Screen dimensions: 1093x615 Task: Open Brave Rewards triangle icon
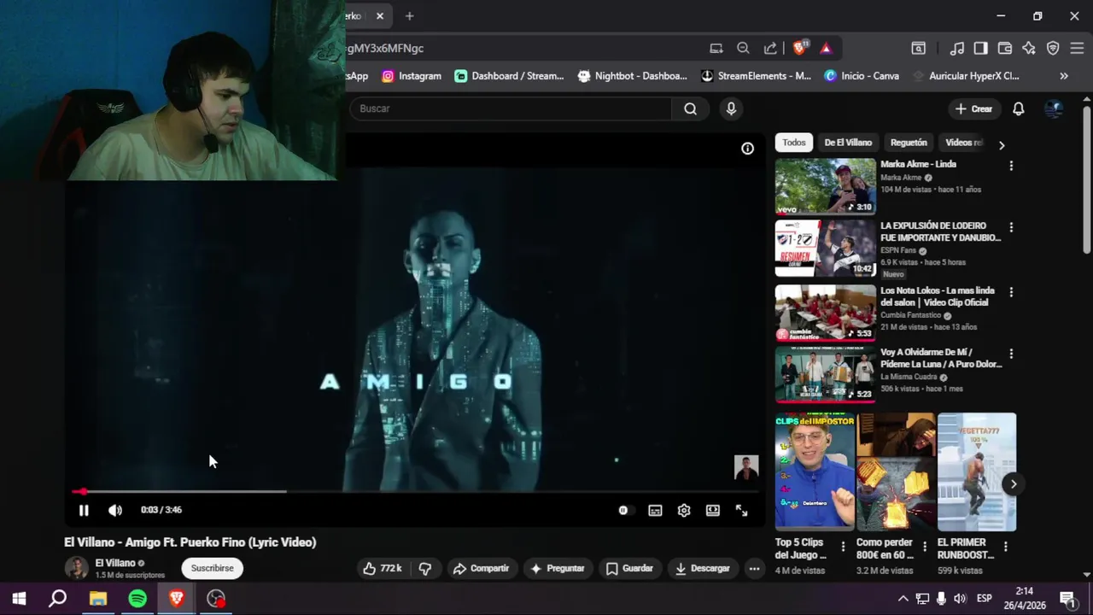[826, 48]
